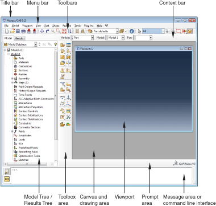
Task: Select Time Points in the Model Tree
Action: 25,95
